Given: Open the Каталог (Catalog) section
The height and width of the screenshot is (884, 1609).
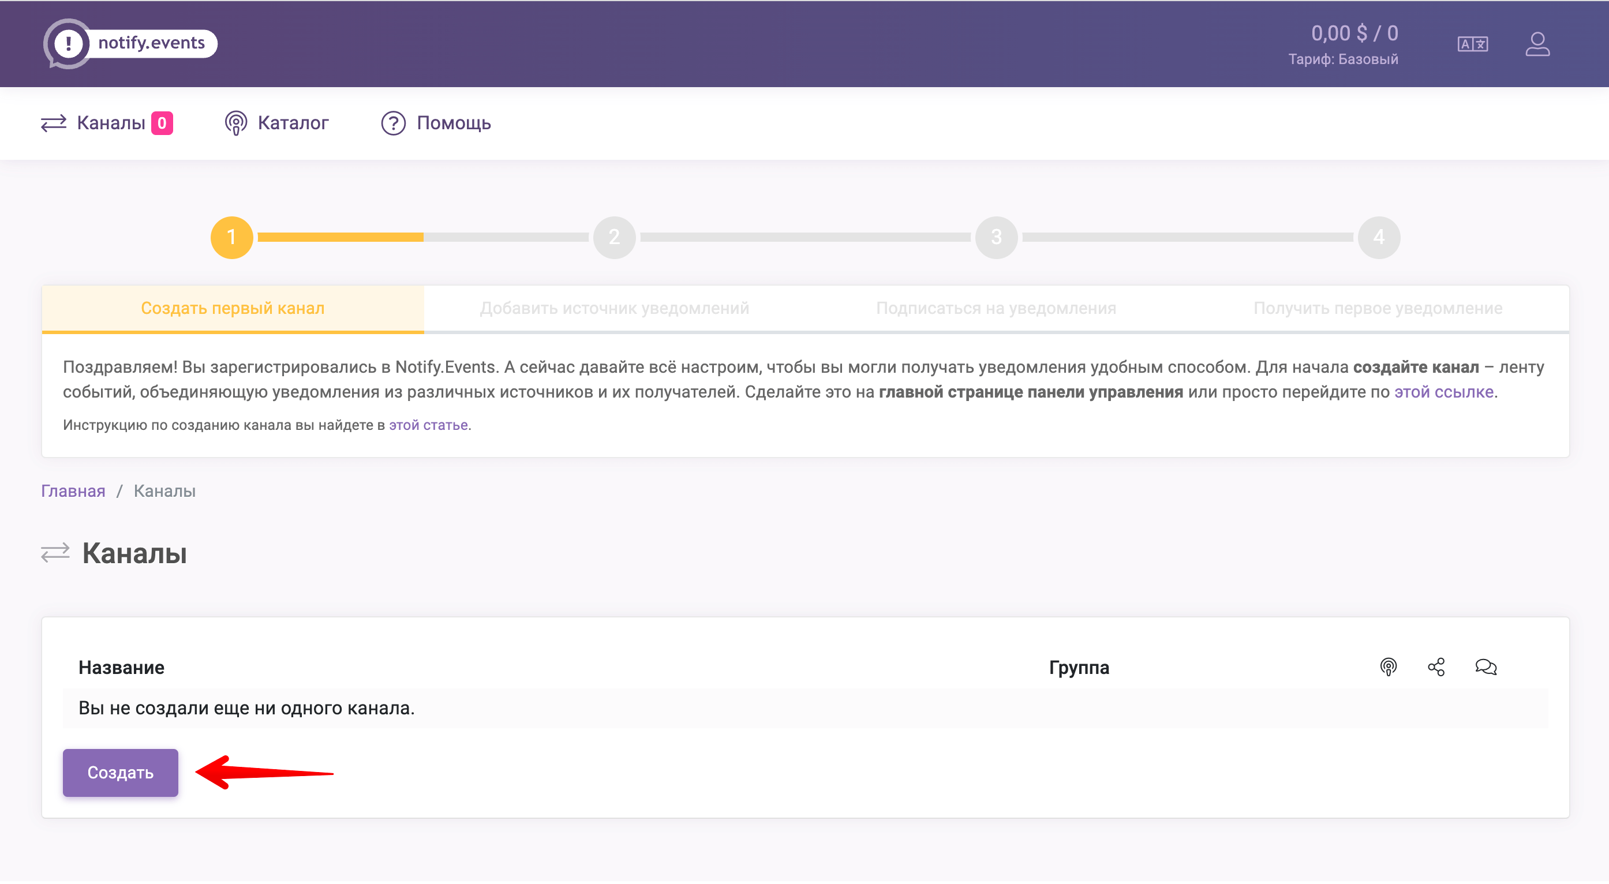Looking at the screenshot, I should (x=276, y=123).
